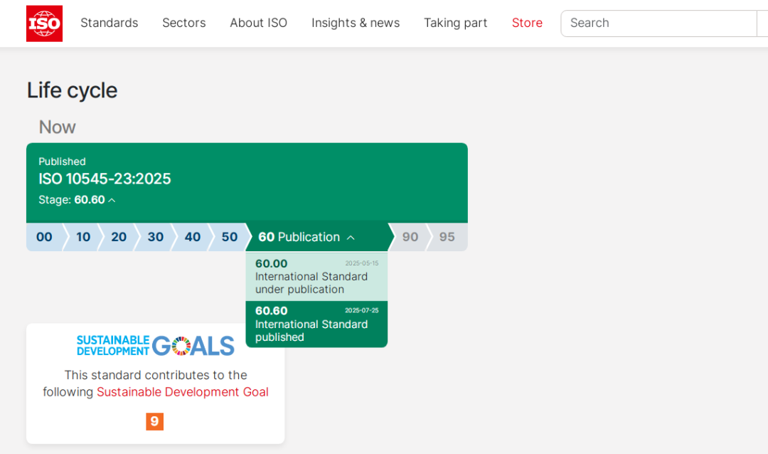Open the Sectors menu
Image resolution: width=768 pixels, height=454 pixels.
pos(183,23)
